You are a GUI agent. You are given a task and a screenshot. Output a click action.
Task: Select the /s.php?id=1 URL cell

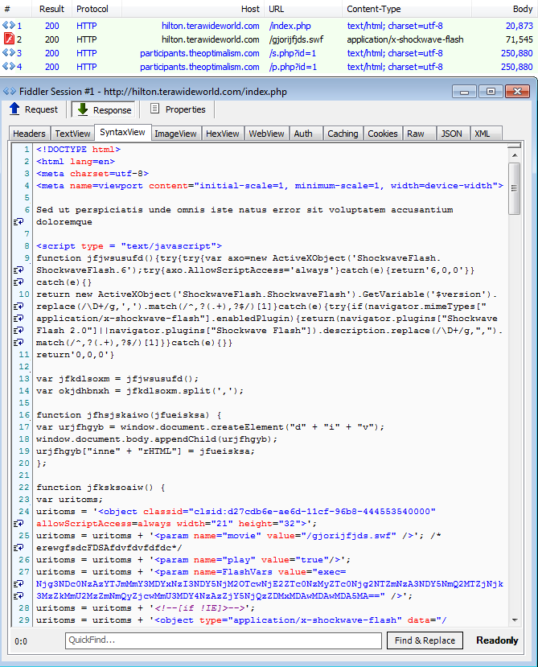click(x=293, y=53)
